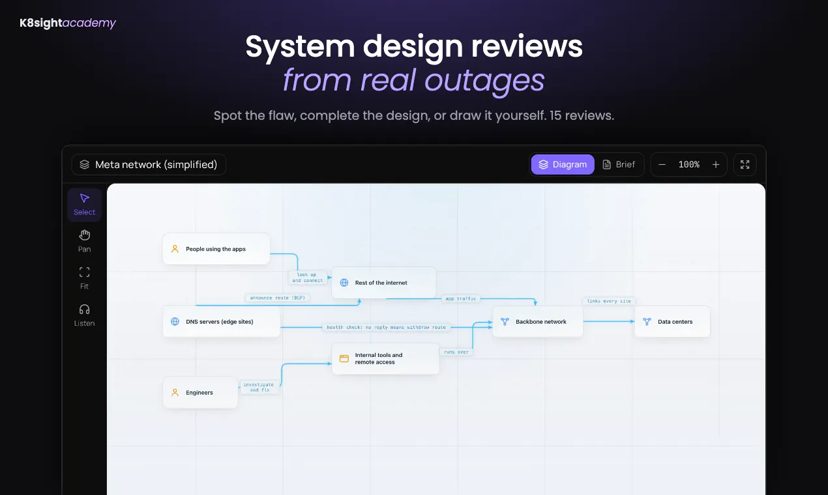Click the zoom in plus icon
Screen dimensions: 828x495
716,165
